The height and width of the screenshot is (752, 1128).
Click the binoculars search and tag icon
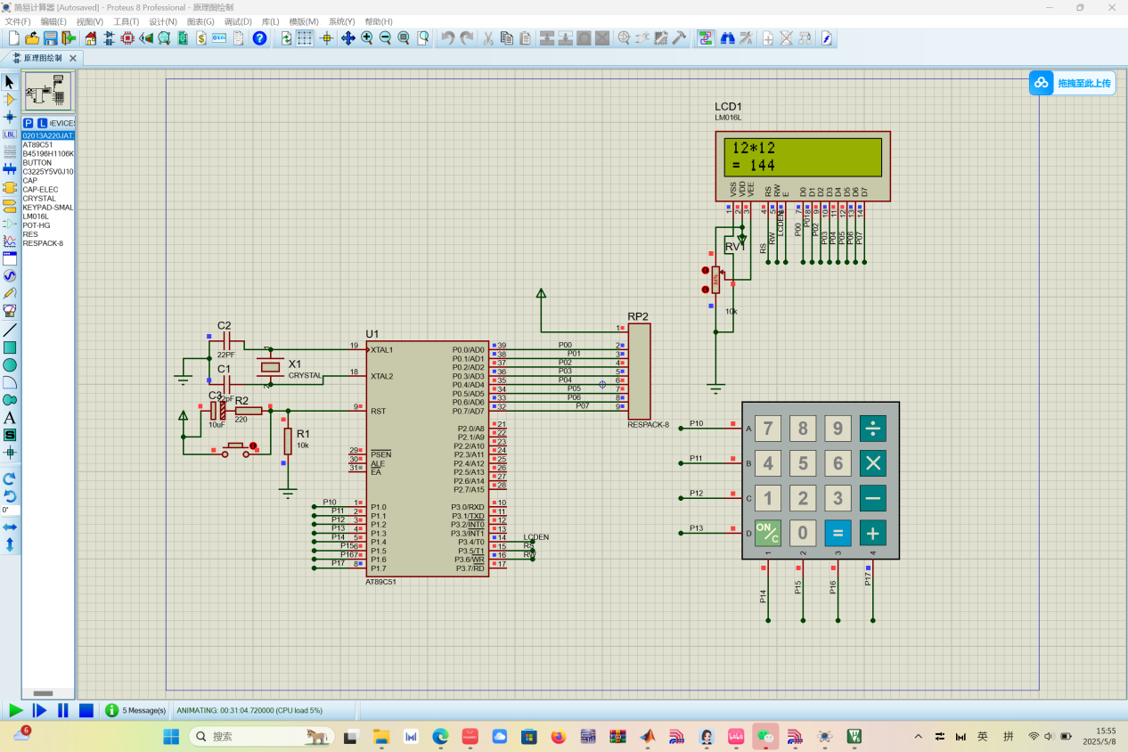point(727,38)
